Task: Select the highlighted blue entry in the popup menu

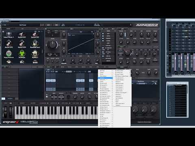Action: tap(106, 78)
